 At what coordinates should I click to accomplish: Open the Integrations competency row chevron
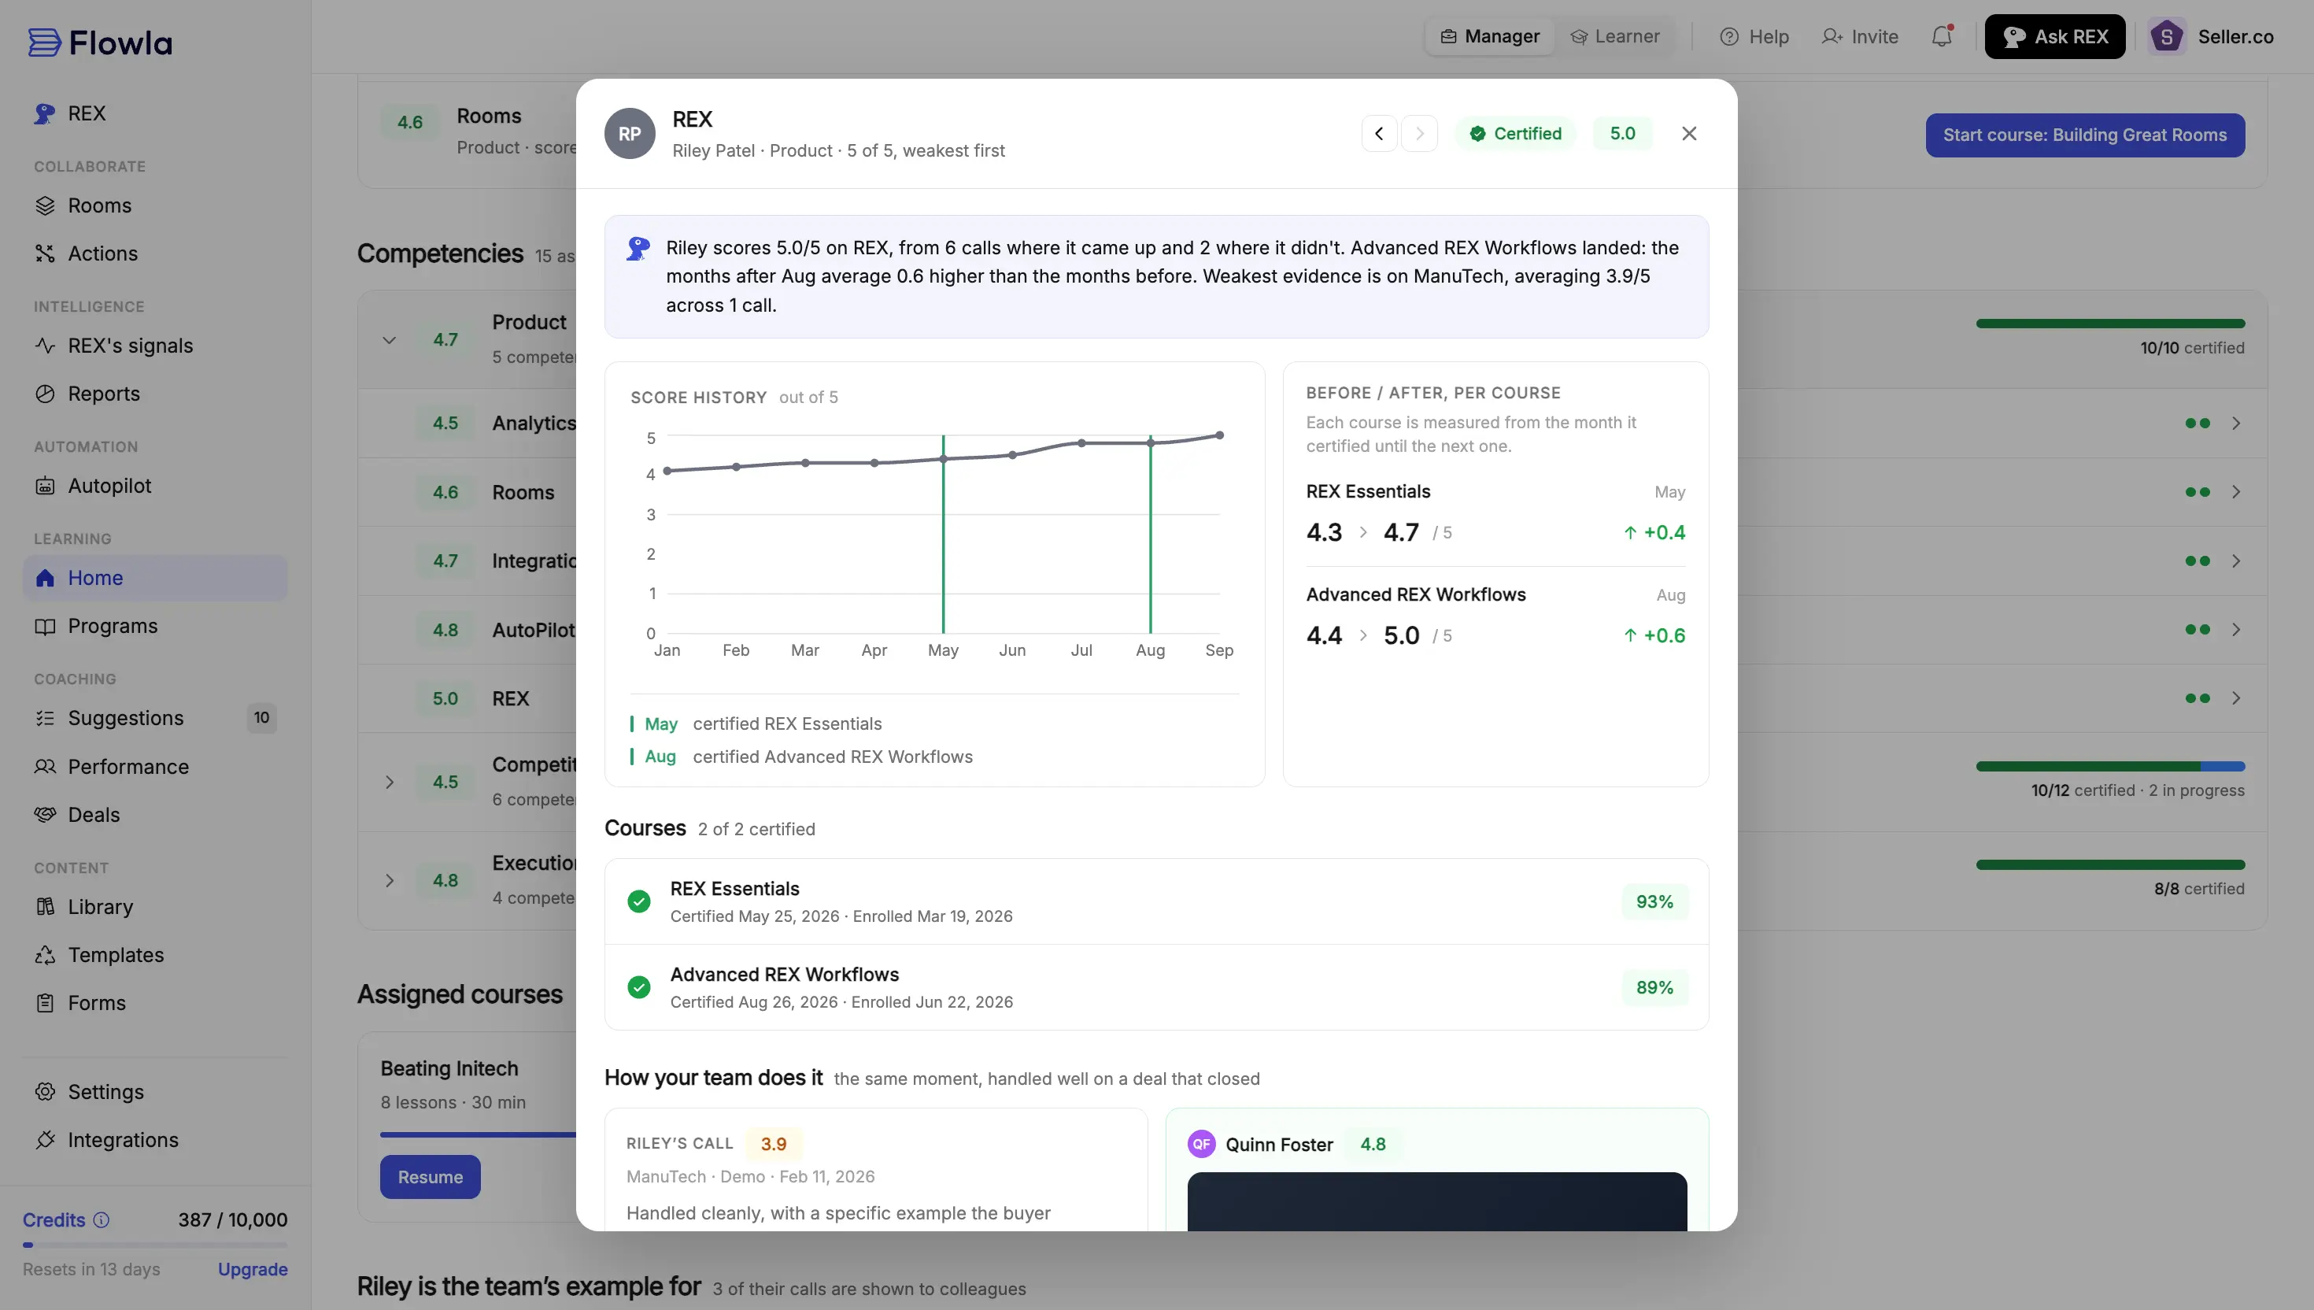(2236, 561)
